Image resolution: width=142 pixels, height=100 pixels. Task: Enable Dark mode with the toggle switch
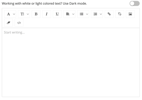point(134,4)
